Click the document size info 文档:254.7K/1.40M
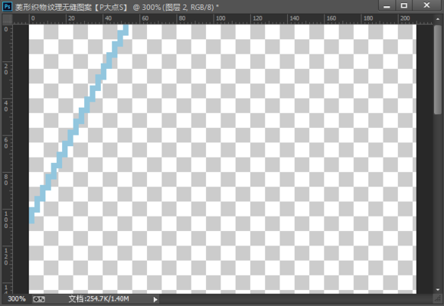This screenshot has width=444, height=306. tap(99, 299)
